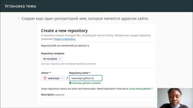Screen dimensions: 193x108
Task: Click the 'Создаю еще один репозиторий' bullet text
Action: (x=85, y=19)
